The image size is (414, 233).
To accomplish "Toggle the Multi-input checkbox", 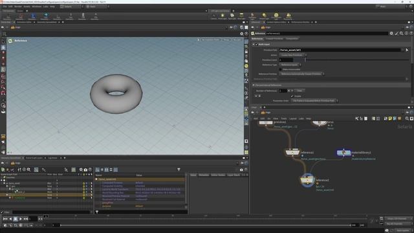I will point(257,45).
